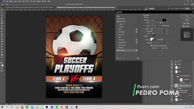The image size is (194, 109).
Task: Click Reset to Default button
Action: pyautogui.click(x=165, y=48)
